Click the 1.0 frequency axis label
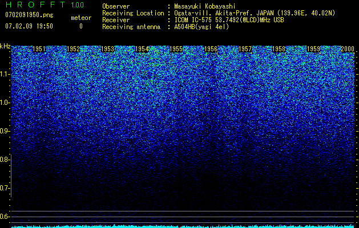 [x=5, y=103]
